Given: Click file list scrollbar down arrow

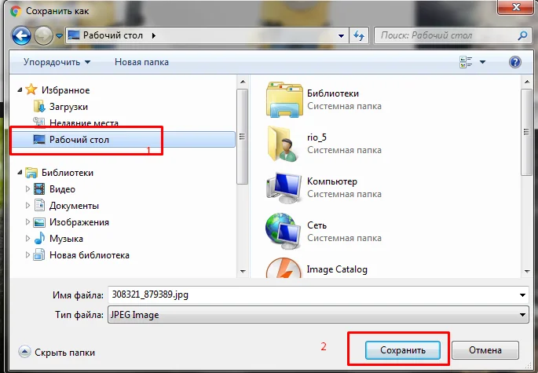Looking at the screenshot, I should (527, 272).
